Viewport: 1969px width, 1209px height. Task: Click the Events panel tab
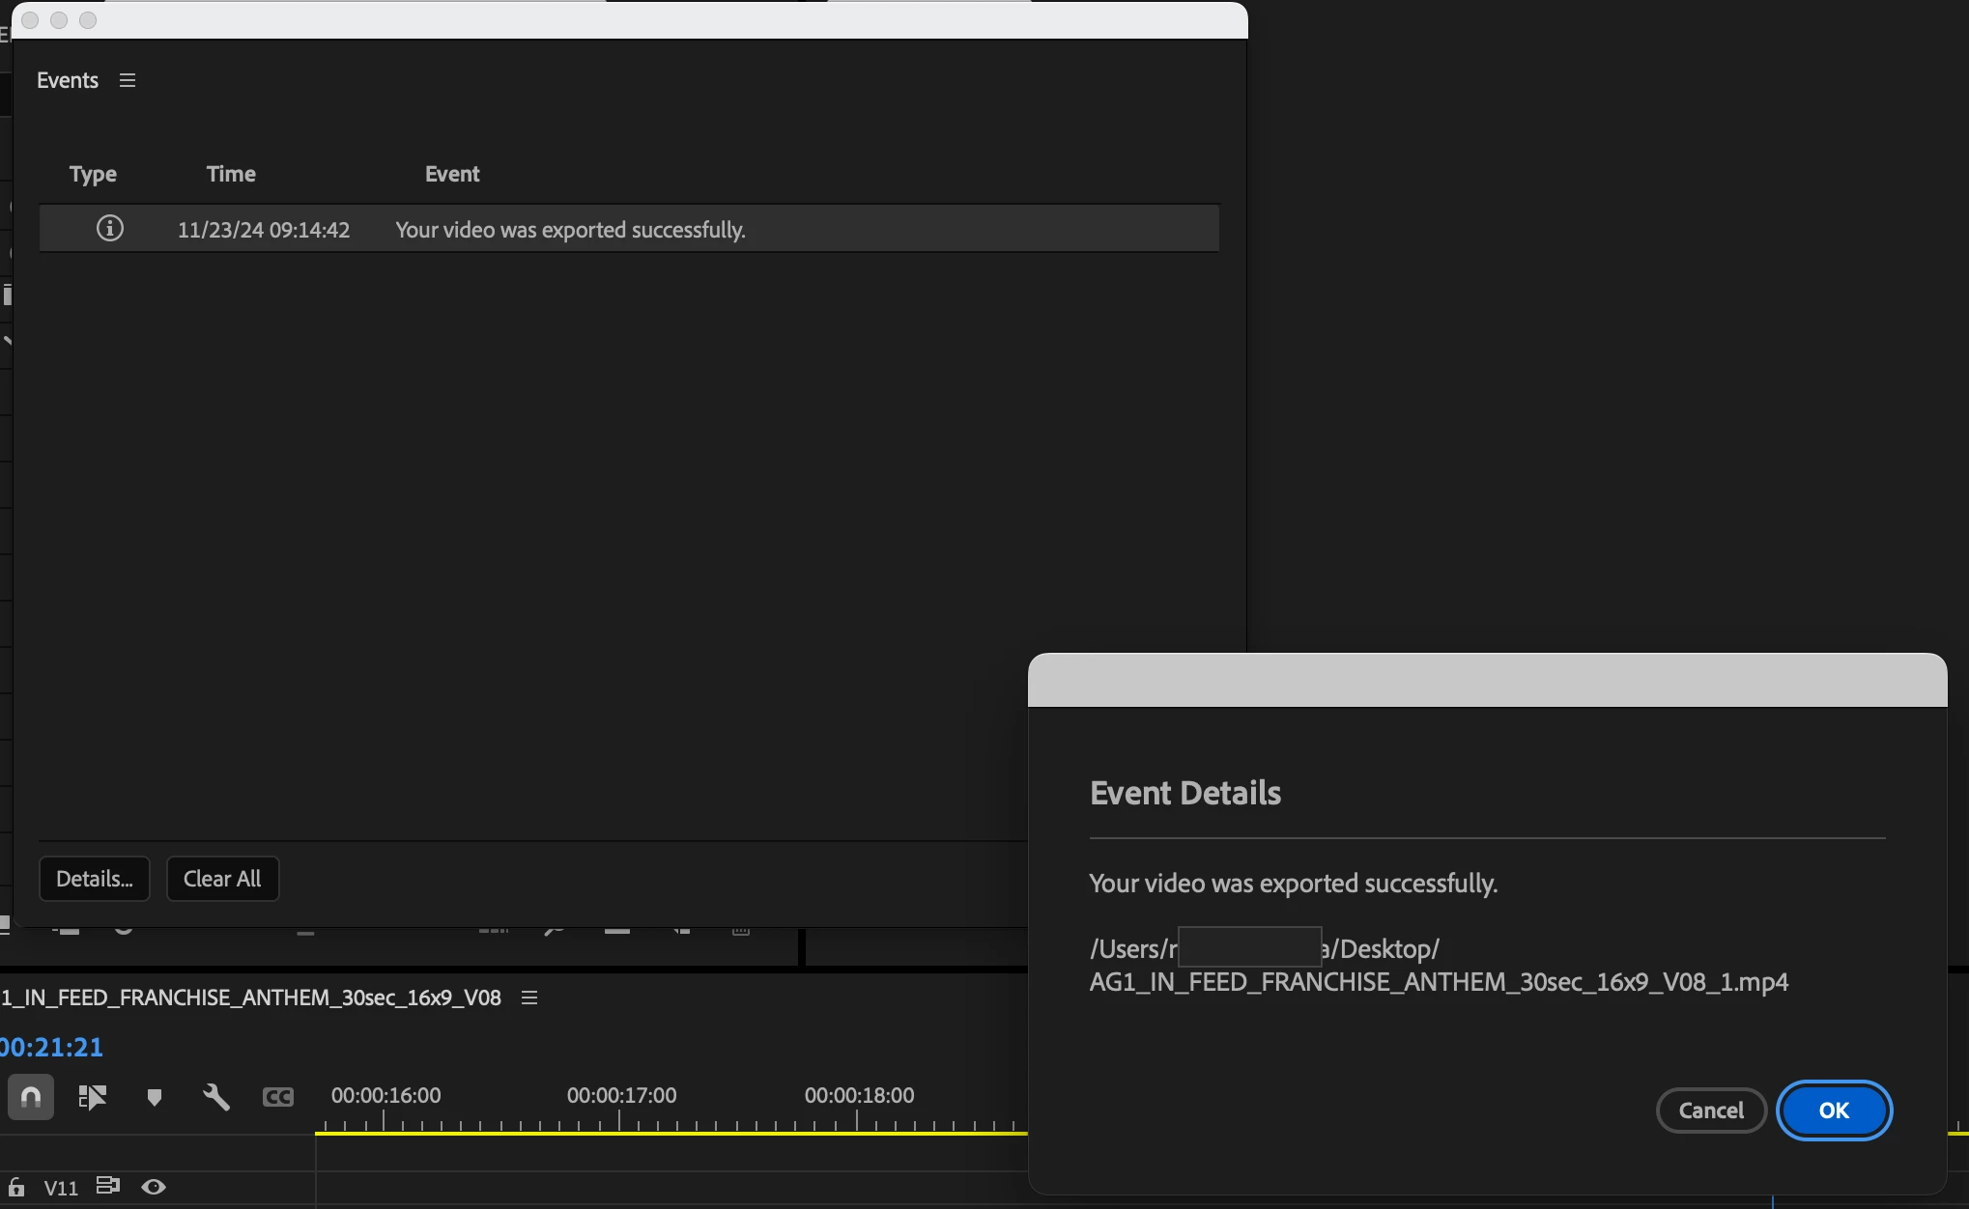click(68, 80)
